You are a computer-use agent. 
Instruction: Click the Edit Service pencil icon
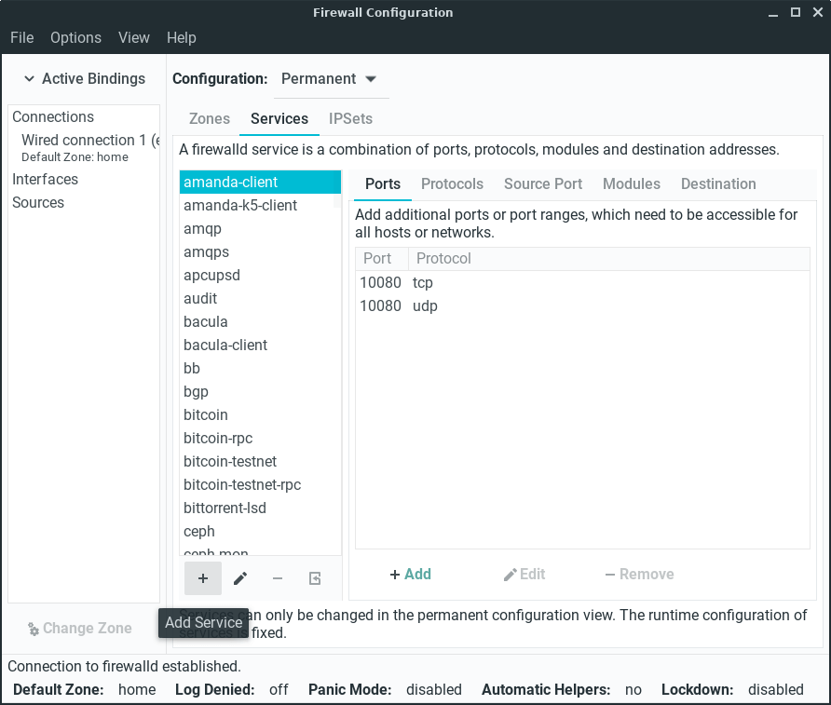pos(240,578)
